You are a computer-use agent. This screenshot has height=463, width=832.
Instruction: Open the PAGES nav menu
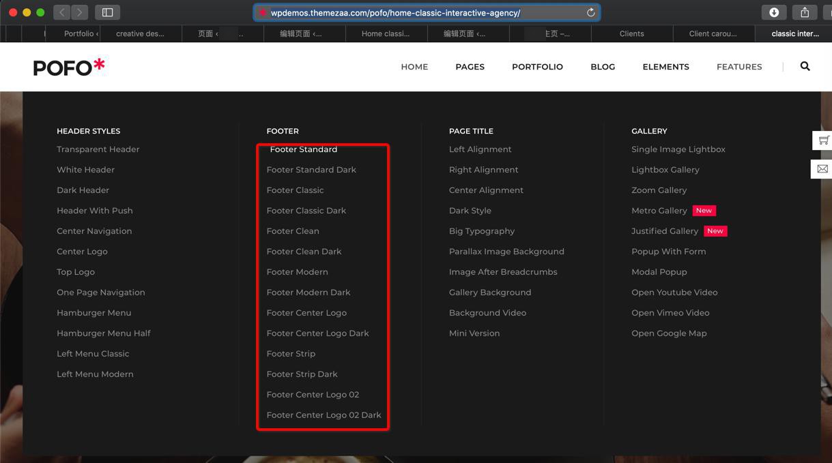tap(470, 67)
